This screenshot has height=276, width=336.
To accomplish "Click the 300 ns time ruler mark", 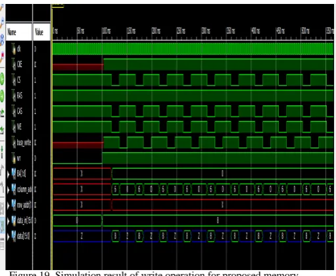I will (206, 31).
